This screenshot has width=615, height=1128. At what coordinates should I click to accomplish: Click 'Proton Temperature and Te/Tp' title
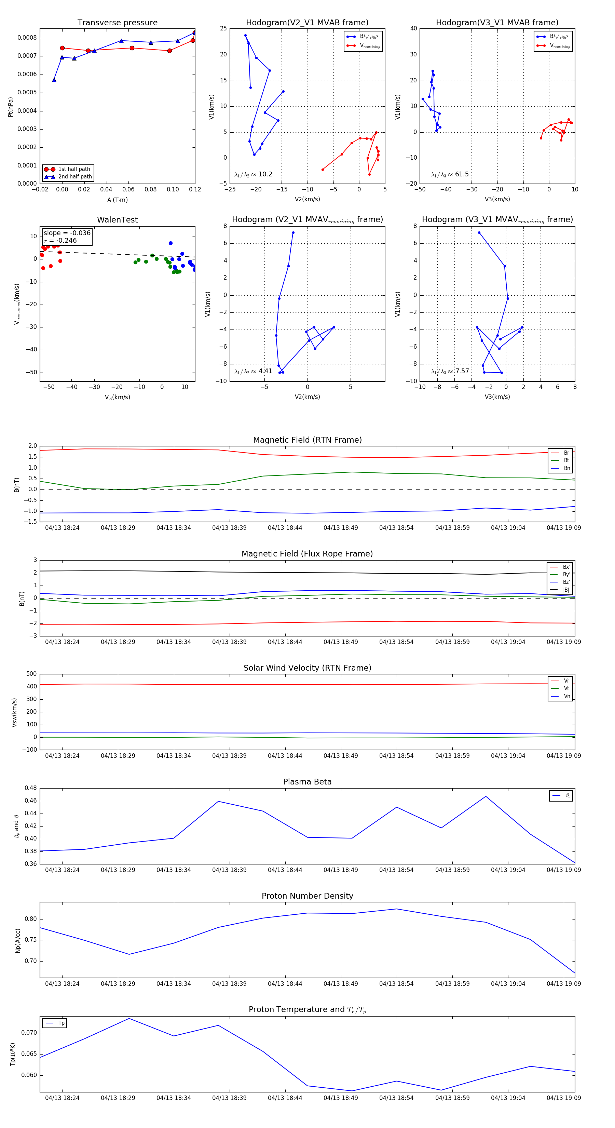point(307,1010)
